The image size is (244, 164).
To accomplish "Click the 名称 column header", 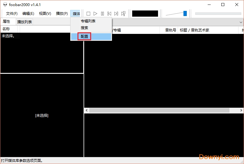I will pos(9,29).
